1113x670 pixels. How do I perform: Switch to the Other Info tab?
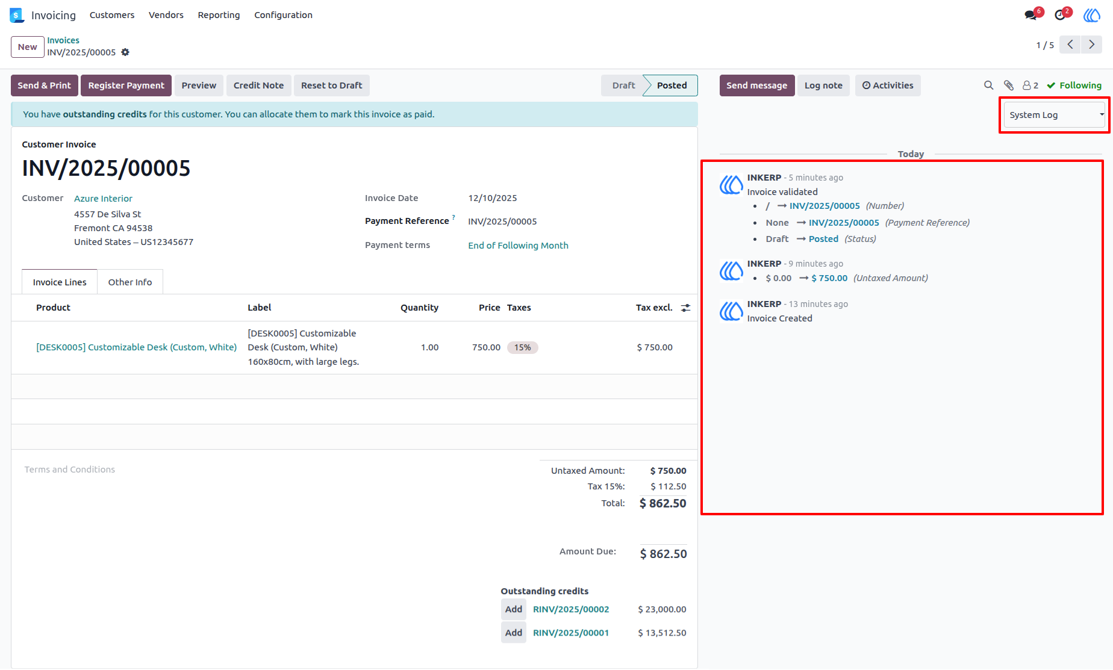130,282
